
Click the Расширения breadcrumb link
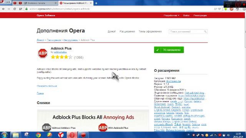(x=54, y=40)
